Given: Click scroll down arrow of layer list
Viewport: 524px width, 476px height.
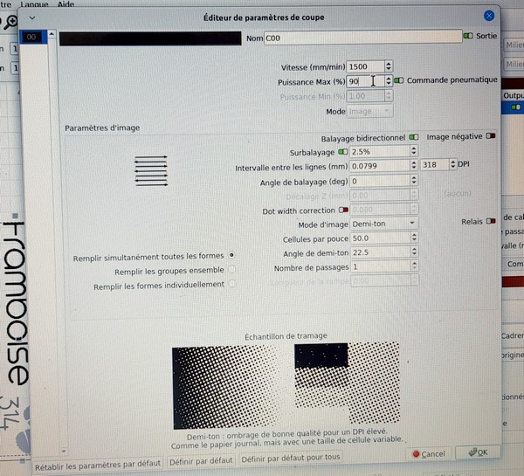Looking at the screenshot, I should point(64,452).
